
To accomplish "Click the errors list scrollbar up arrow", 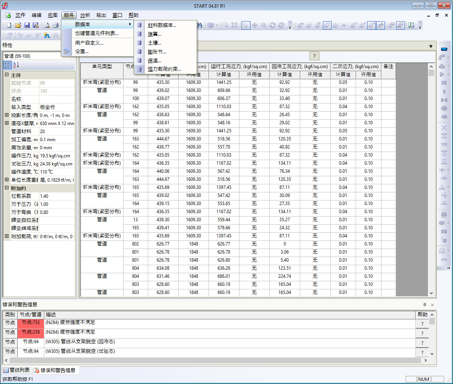I will click(x=432, y=315).
